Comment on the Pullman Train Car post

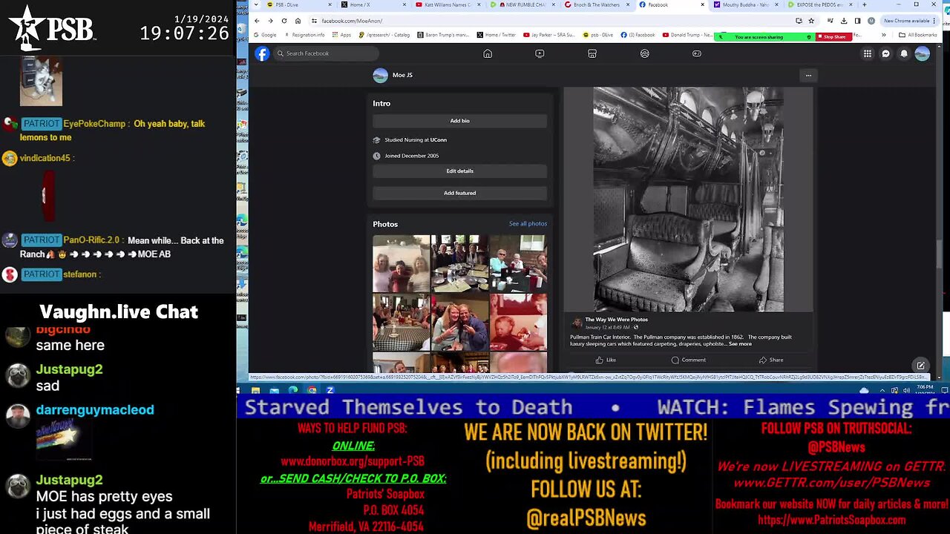688,360
